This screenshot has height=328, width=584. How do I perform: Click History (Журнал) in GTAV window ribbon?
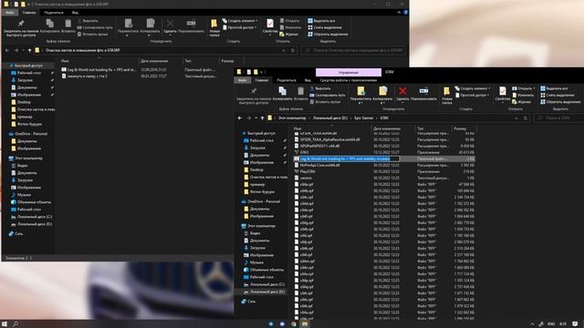point(521,102)
